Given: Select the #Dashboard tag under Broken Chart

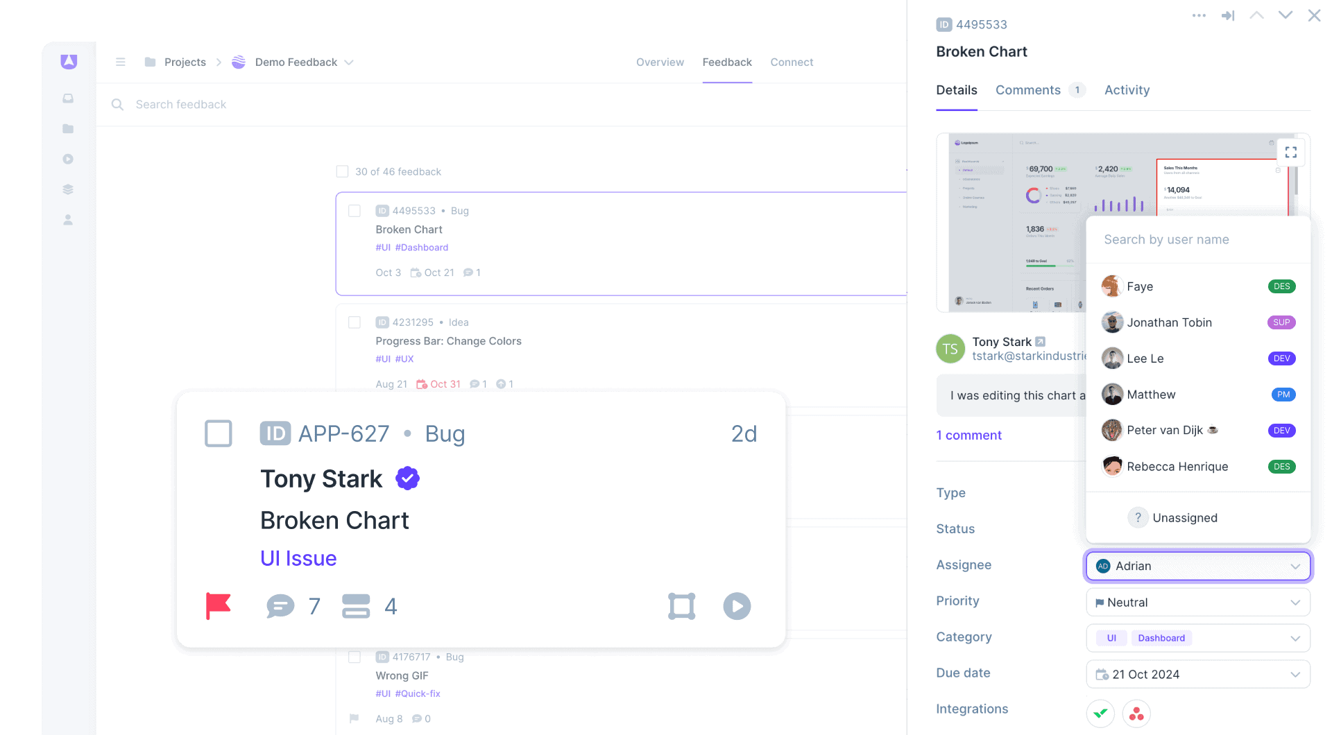Looking at the screenshot, I should point(422,248).
